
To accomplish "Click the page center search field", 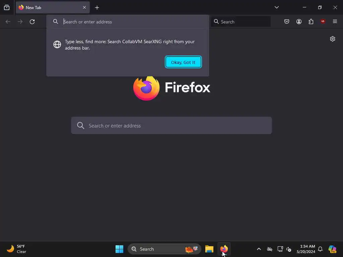I will (171, 125).
